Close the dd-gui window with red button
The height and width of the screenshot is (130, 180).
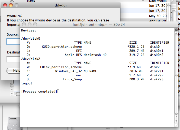tap(5, 5)
